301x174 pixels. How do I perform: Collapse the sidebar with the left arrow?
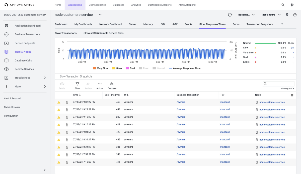(45, 170)
